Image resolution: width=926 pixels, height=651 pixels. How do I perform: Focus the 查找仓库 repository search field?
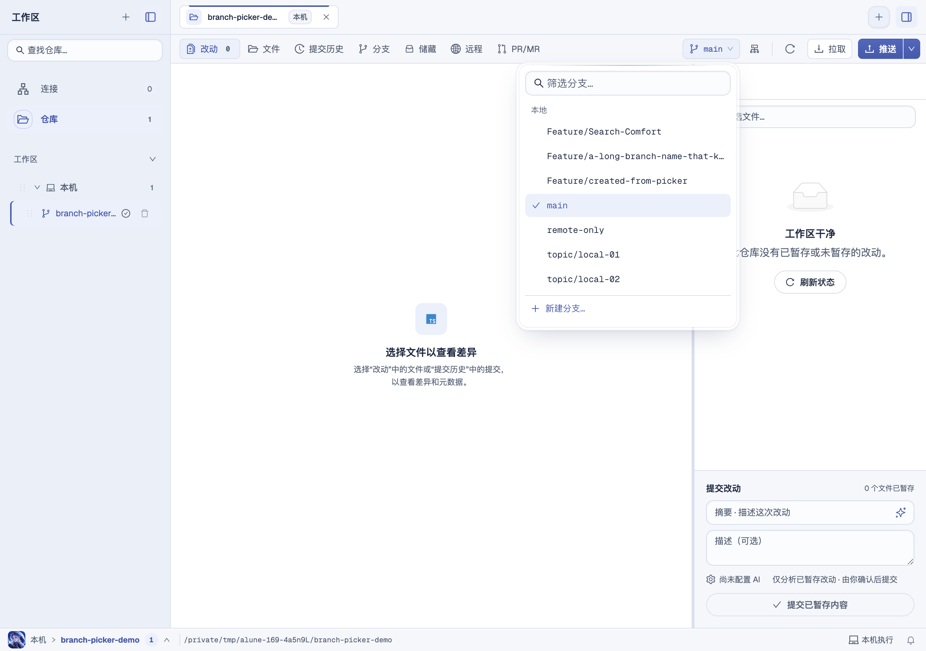tap(85, 50)
